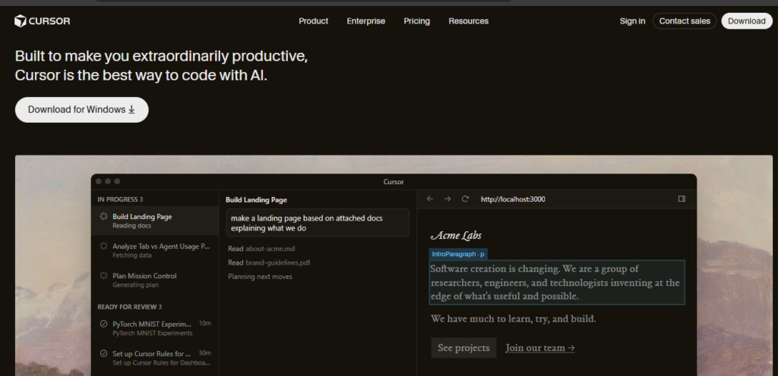Screen dimensions: 778x376
Task: Click the forward arrow in preview browser
Action: pos(448,199)
